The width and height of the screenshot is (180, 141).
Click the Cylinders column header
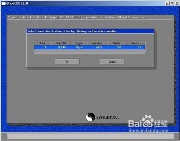(97, 43)
